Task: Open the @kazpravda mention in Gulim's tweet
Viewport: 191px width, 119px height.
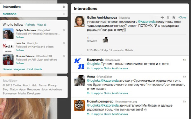Action: point(147,22)
